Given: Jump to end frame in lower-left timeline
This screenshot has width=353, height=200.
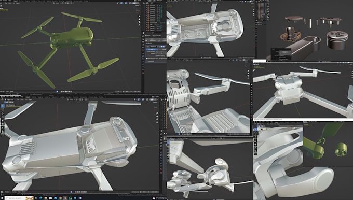Looking at the screenshot, I should point(86,192).
